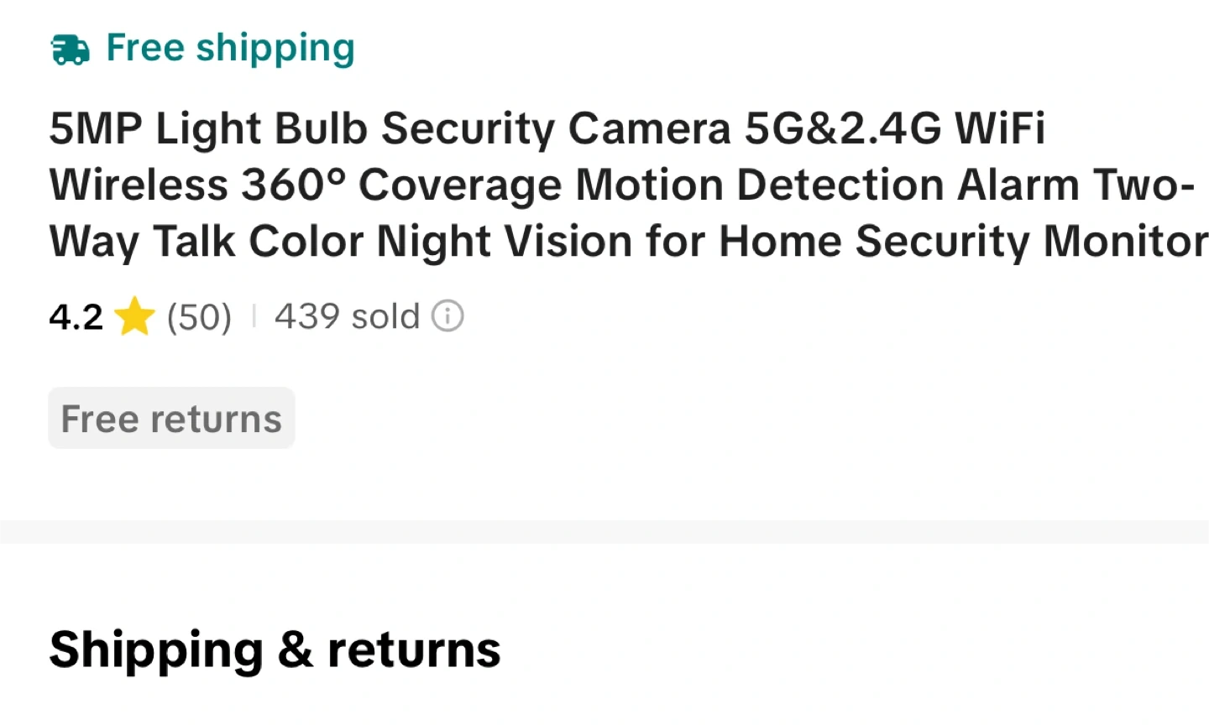
Task: Click the title line starting "5MP Light Bulb"
Action: 546,128
